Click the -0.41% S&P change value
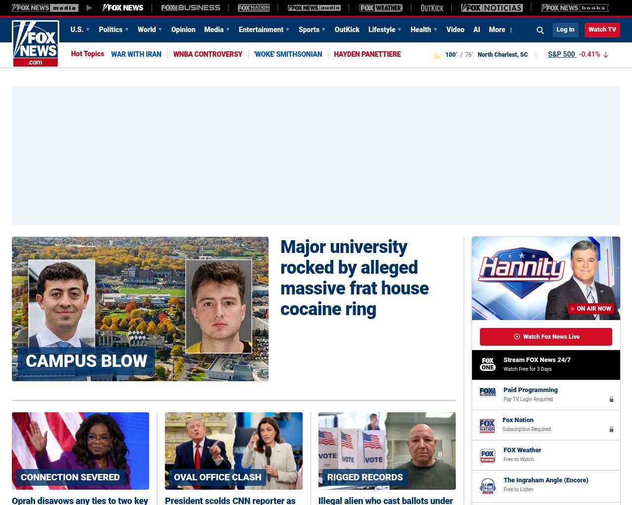632x505 pixels. [590, 54]
